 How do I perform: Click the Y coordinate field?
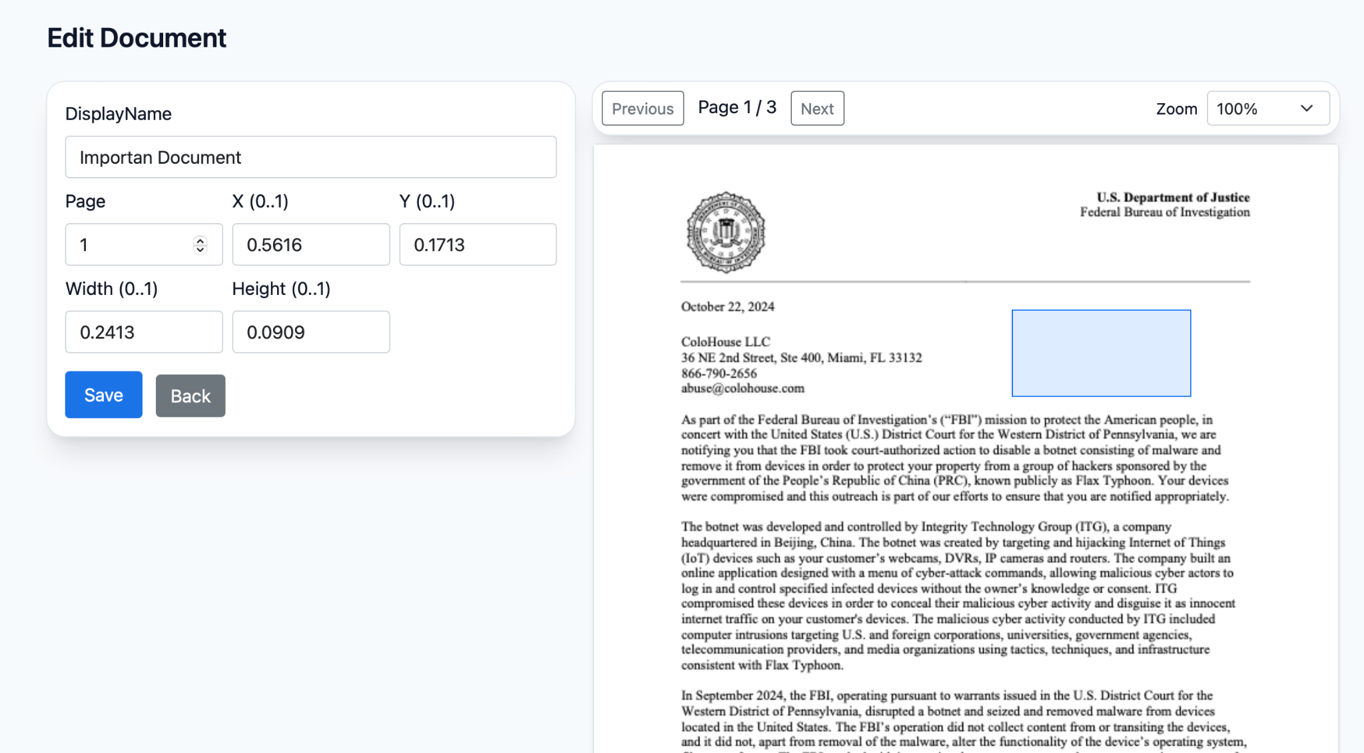tap(478, 245)
